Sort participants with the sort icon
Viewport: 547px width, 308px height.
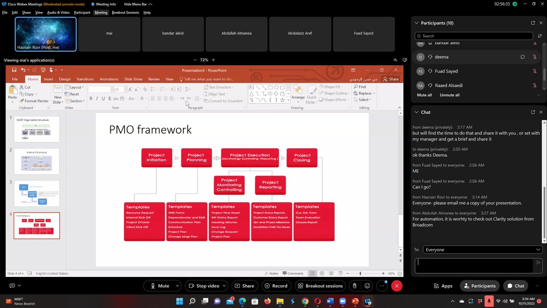click(x=540, y=36)
